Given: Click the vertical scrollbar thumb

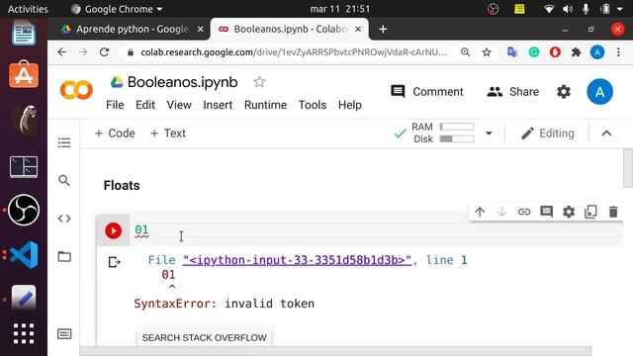Looking at the screenshot, I should pos(628,168).
